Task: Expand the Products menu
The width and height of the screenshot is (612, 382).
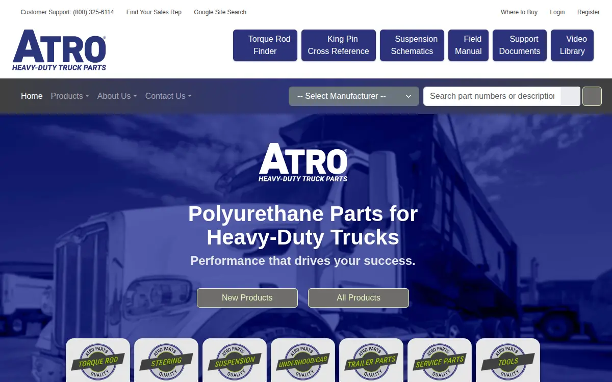Action: pyautogui.click(x=70, y=96)
